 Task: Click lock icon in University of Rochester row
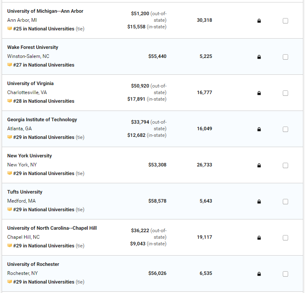coord(259,274)
